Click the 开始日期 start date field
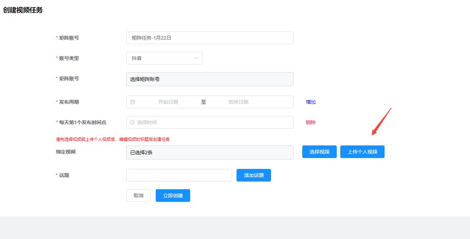The width and height of the screenshot is (470, 239). point(168,102)
